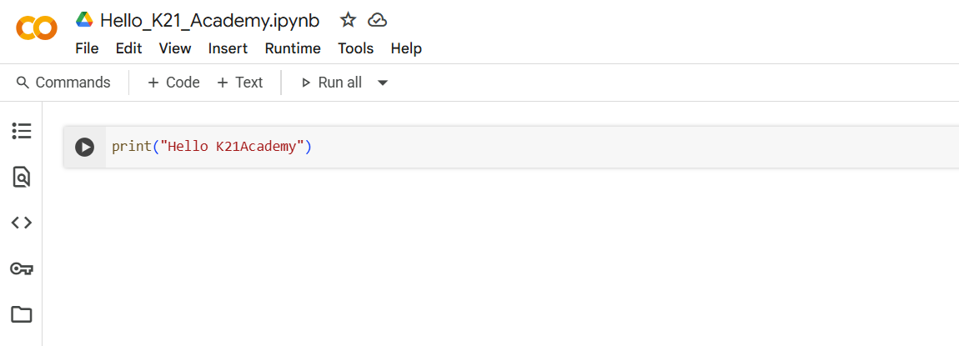
Task: Click the cloud saved status icon
Action: [378, 21]
